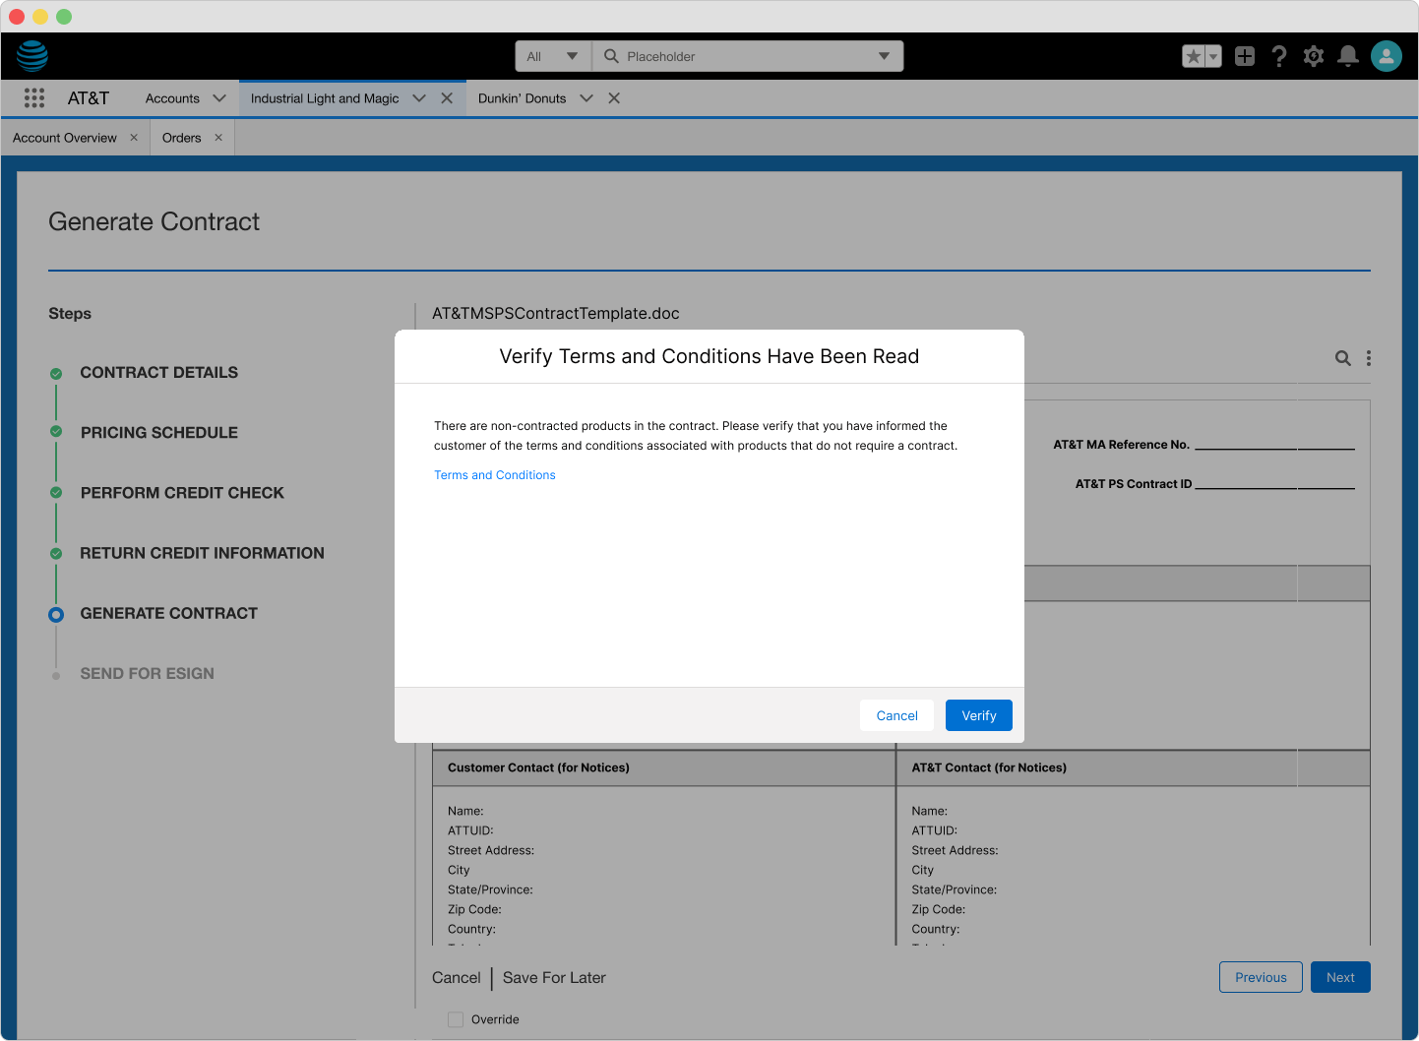Screen dimensions: 1419x1041
Task: Go to the RETURN CREDIT INFORMATION step
Action: [202, 554]
